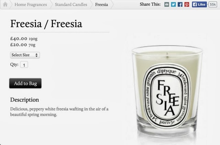Click the £20.00 70g price option
This screenshot has width=220, height=145.
(x=23, y=45)
